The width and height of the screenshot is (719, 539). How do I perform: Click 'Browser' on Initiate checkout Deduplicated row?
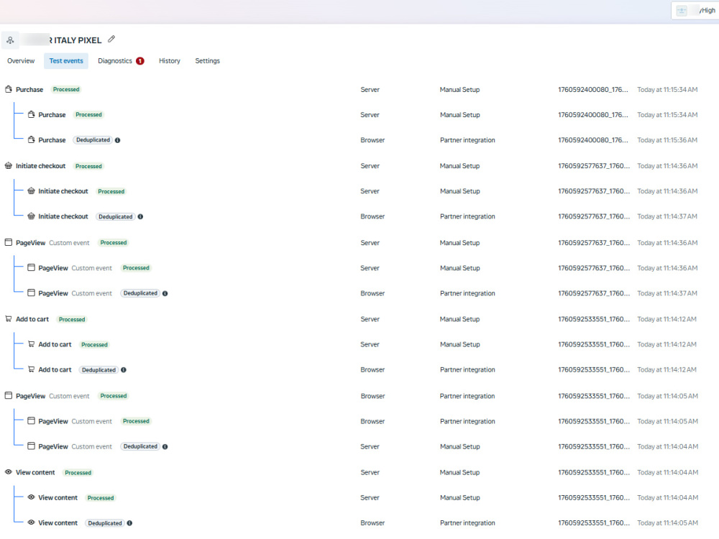tap(372, 216)
